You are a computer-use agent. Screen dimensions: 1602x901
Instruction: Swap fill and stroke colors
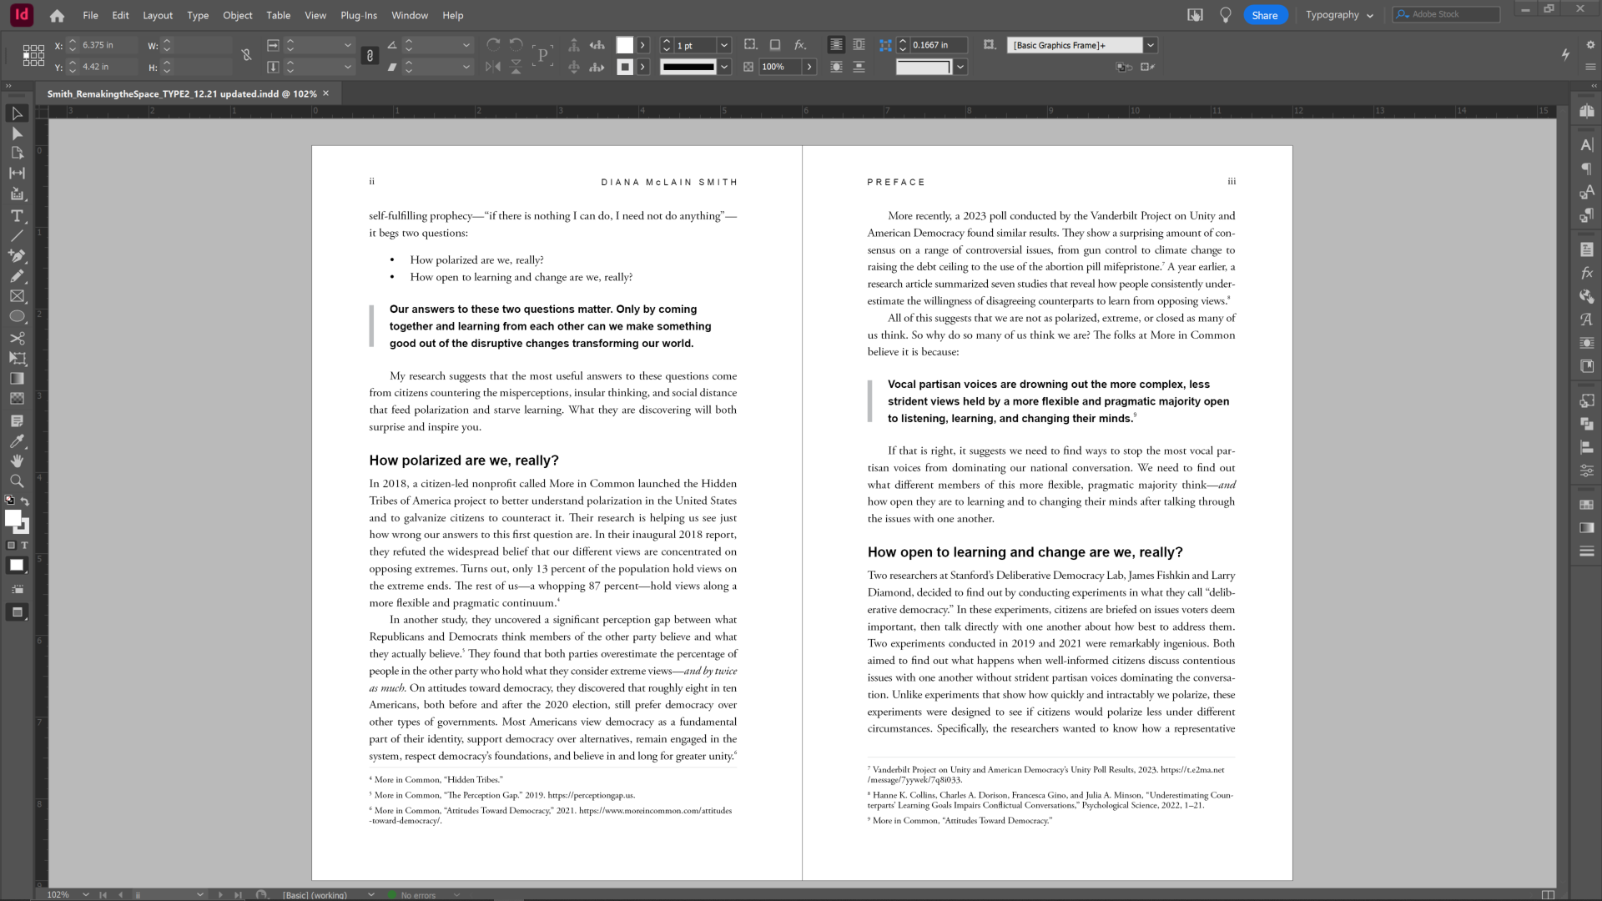click(25, 501)
